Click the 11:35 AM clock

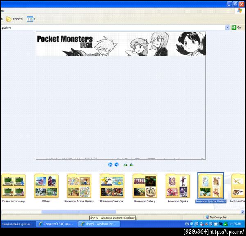tap(235, 224)
